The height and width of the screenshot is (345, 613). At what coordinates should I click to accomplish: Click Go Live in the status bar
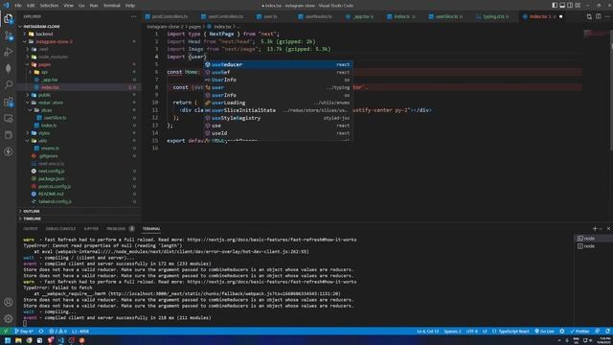coord(544,332)
